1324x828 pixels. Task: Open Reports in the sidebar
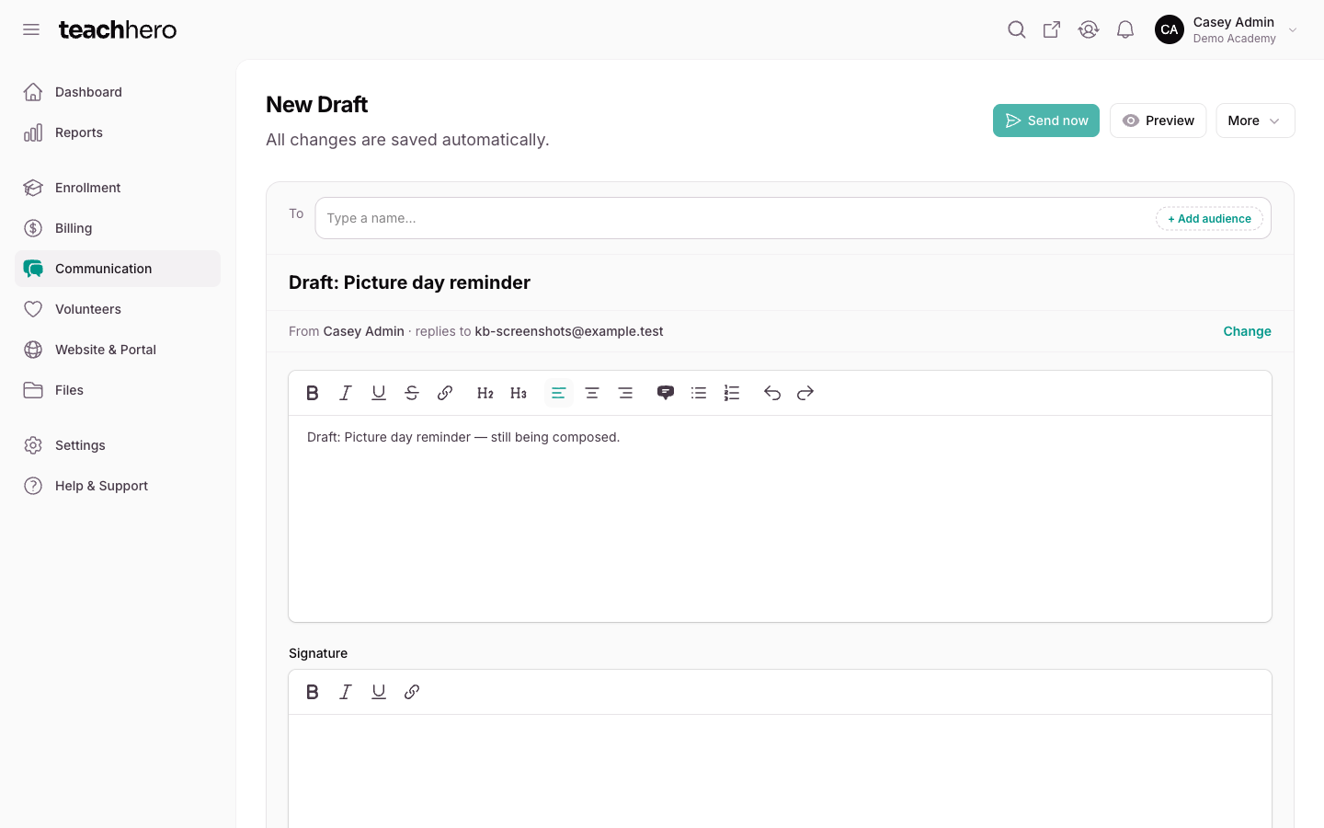[118, 132]
